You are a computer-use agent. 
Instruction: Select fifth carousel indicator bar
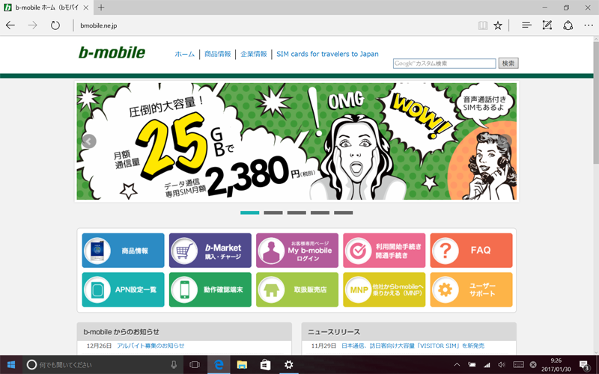(x=344, y=212)
